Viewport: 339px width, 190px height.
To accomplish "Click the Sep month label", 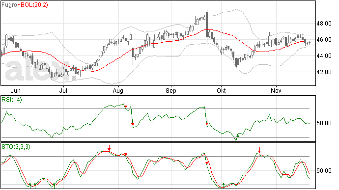I will (171, 90).
